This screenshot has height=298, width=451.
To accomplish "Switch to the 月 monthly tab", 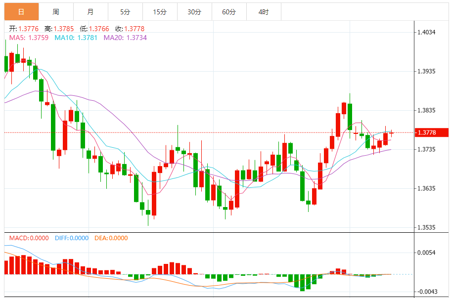I will [x=90, y=12].
